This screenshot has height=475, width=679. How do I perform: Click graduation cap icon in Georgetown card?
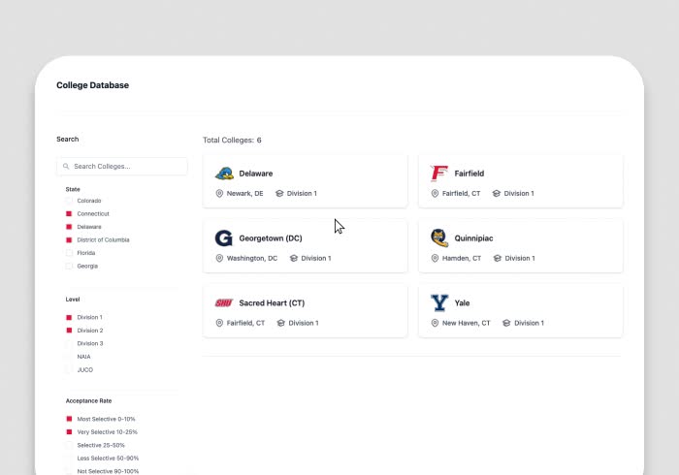(294, 258)
